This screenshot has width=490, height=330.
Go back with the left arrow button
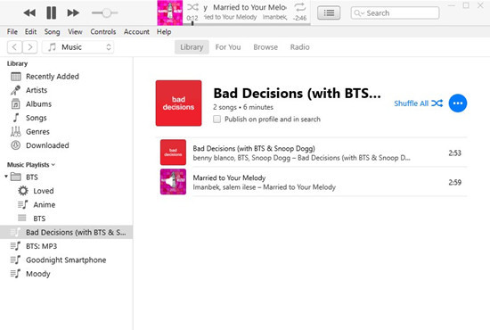click(14, 47)
